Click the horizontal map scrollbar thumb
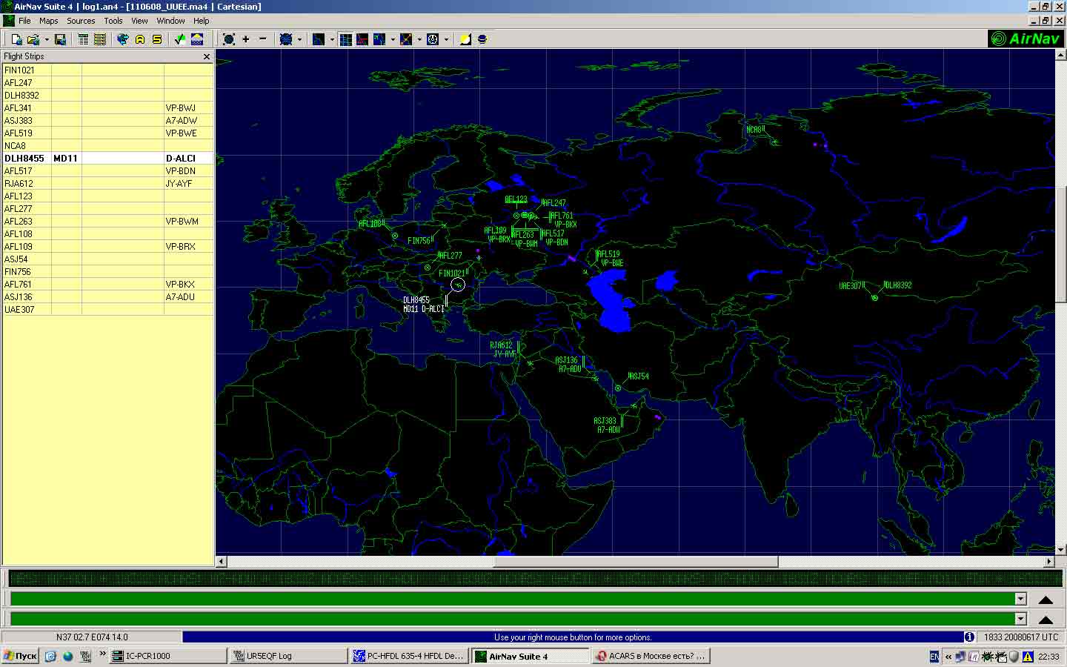 point(636,562)
